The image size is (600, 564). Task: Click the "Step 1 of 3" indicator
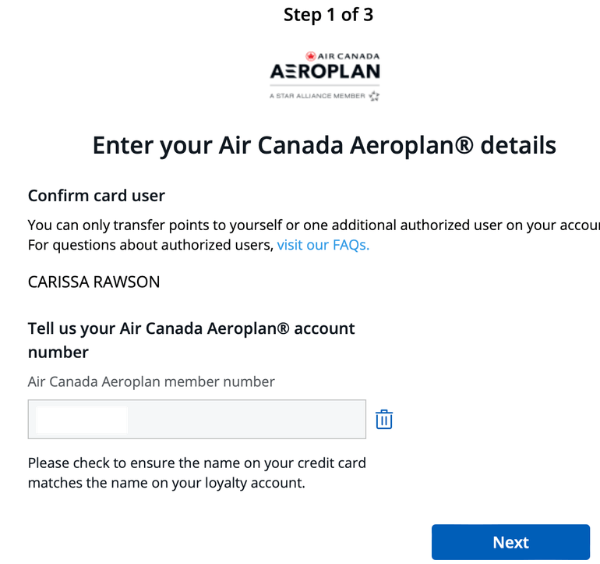pyautogui.click(x=328, y=15)
